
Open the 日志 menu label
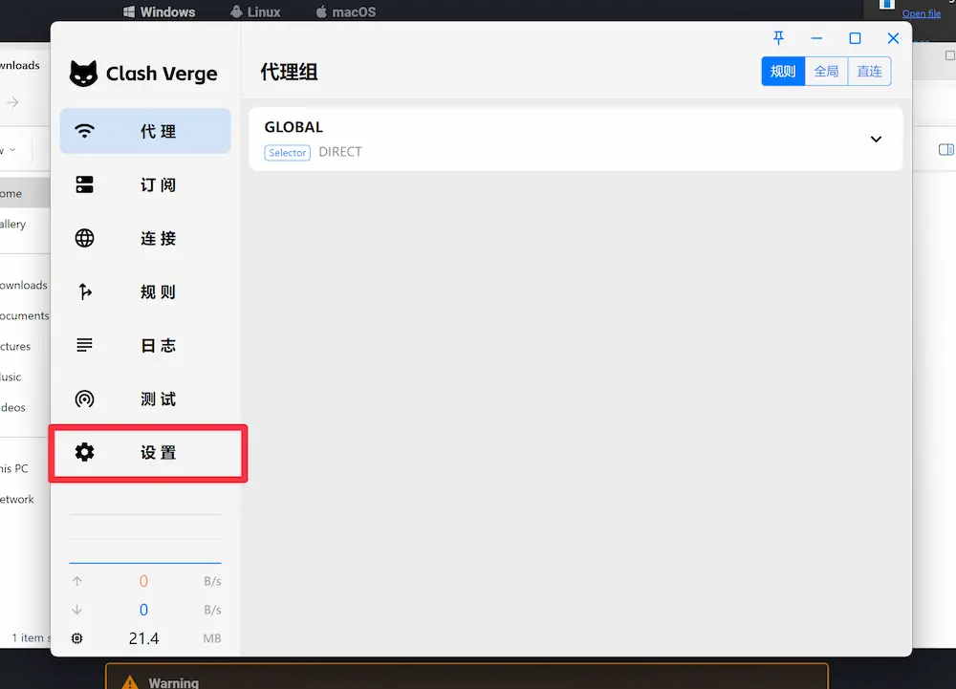[x=159, y=346]
